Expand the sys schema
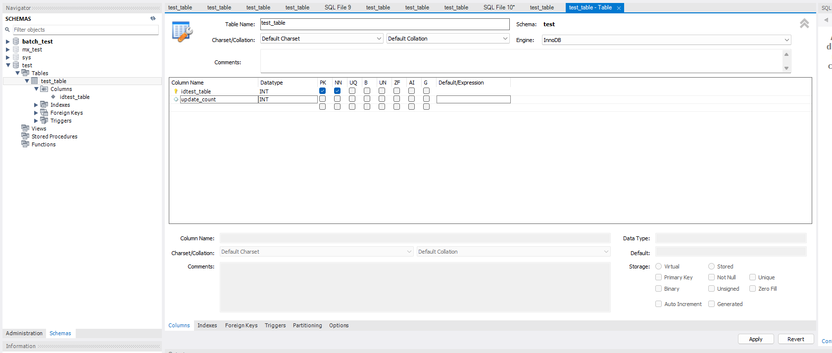This screenshot has height=353, width=832. point(8,57)
